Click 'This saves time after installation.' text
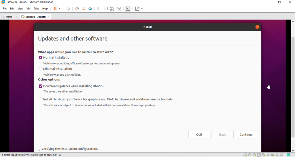Viewport: 295px width, 157px height. pos(63,91)
